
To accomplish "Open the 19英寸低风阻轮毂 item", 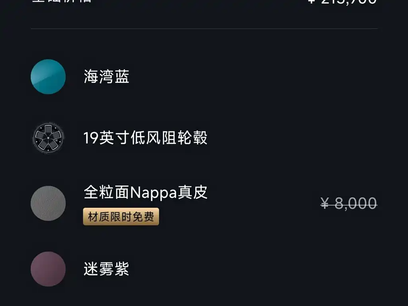I will click(145, 138).
